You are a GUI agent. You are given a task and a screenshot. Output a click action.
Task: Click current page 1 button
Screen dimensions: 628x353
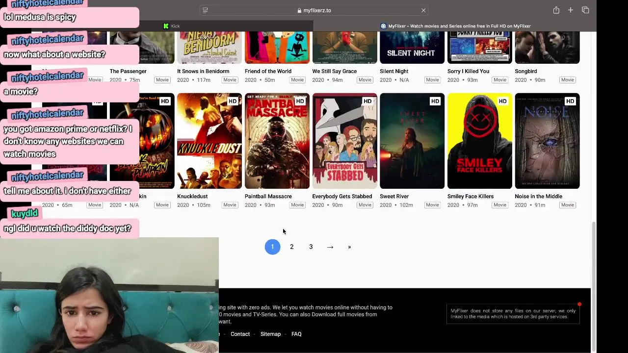coord(272,247)
